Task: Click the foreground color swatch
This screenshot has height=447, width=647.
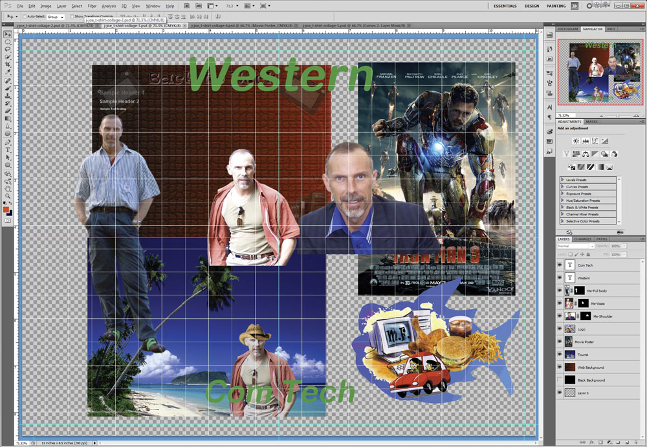Action: pos(6,210)
